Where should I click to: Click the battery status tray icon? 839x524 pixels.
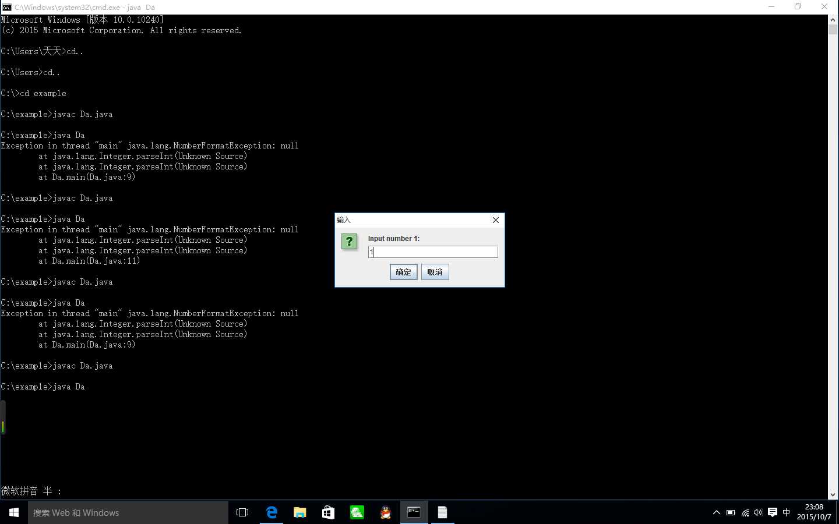[x=731, y=512]
